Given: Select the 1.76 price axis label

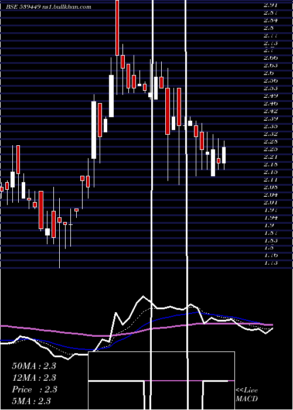Looking at the screenshot, I should (x=271, y=255).
